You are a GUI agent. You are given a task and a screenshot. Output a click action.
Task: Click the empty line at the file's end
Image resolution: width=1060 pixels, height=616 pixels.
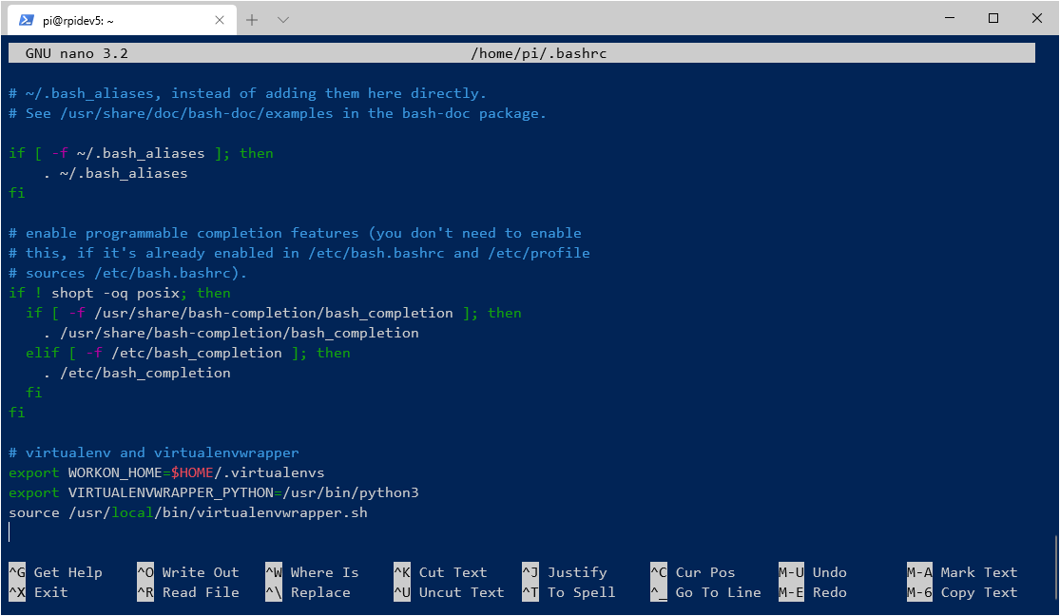tap(285, 532)
